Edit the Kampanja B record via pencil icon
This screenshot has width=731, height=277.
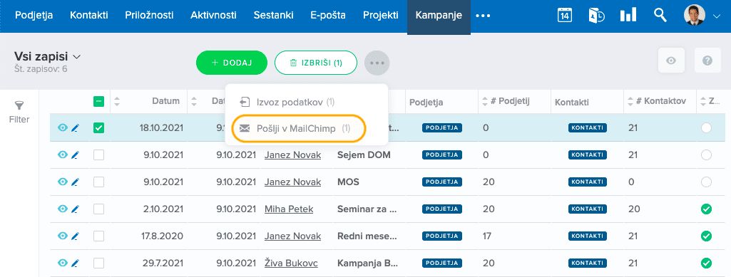click(x=75, y=263)
